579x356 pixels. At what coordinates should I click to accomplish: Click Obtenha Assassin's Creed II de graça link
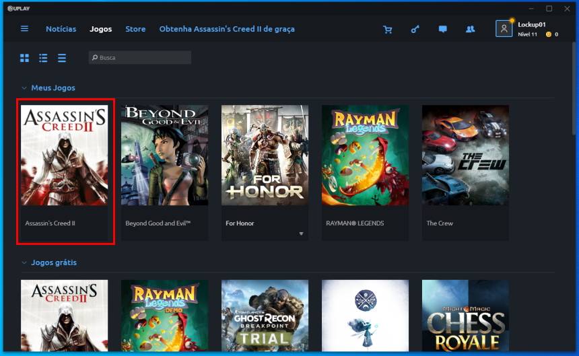[x=227, y=29]
